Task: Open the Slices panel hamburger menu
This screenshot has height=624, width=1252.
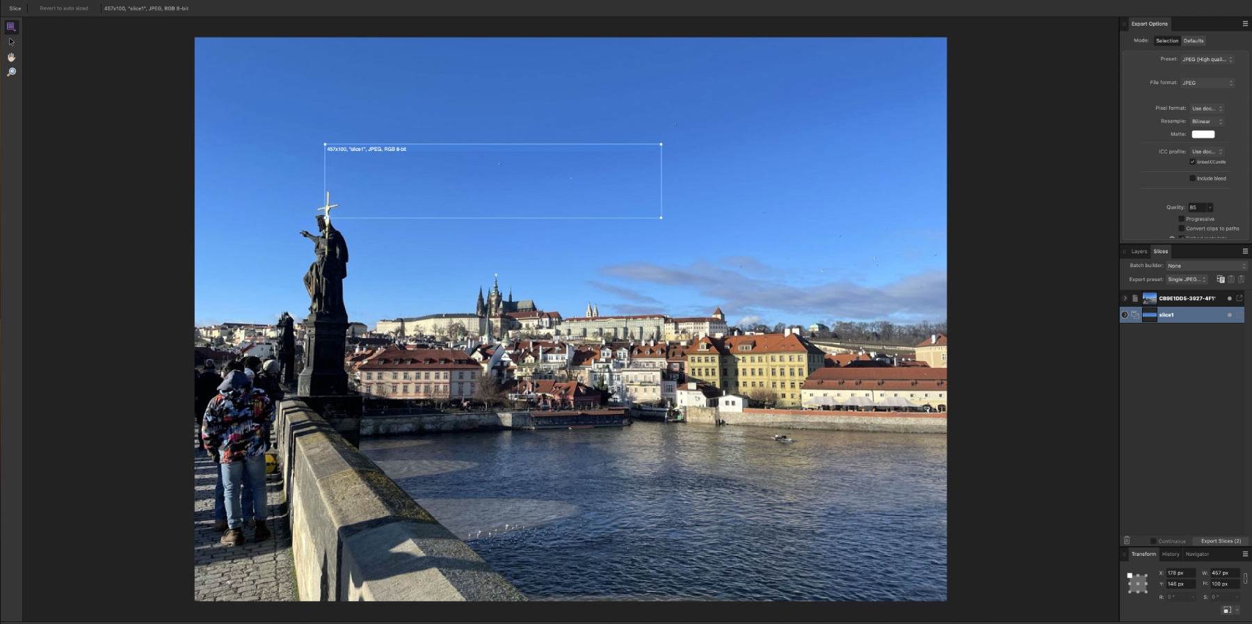Action: point(1245,251)
